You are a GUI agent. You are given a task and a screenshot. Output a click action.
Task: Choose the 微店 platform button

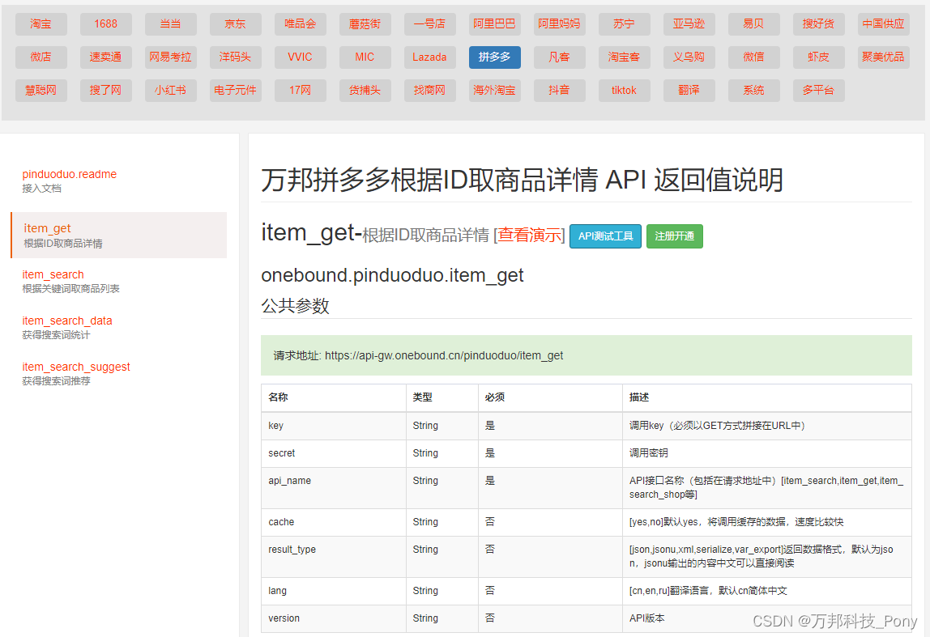(x=41, y=57)
